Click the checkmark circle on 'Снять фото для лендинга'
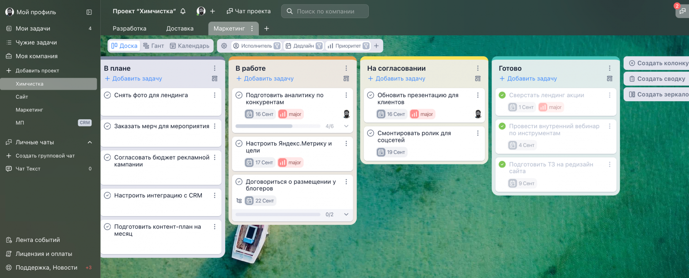689x278 pixels. (107, 95)
